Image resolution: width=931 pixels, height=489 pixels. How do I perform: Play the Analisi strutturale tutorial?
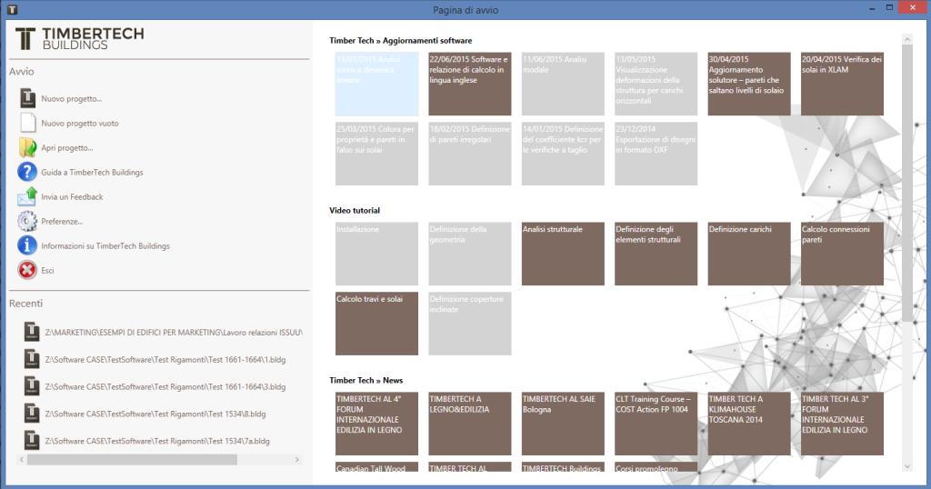coord(563,254)
